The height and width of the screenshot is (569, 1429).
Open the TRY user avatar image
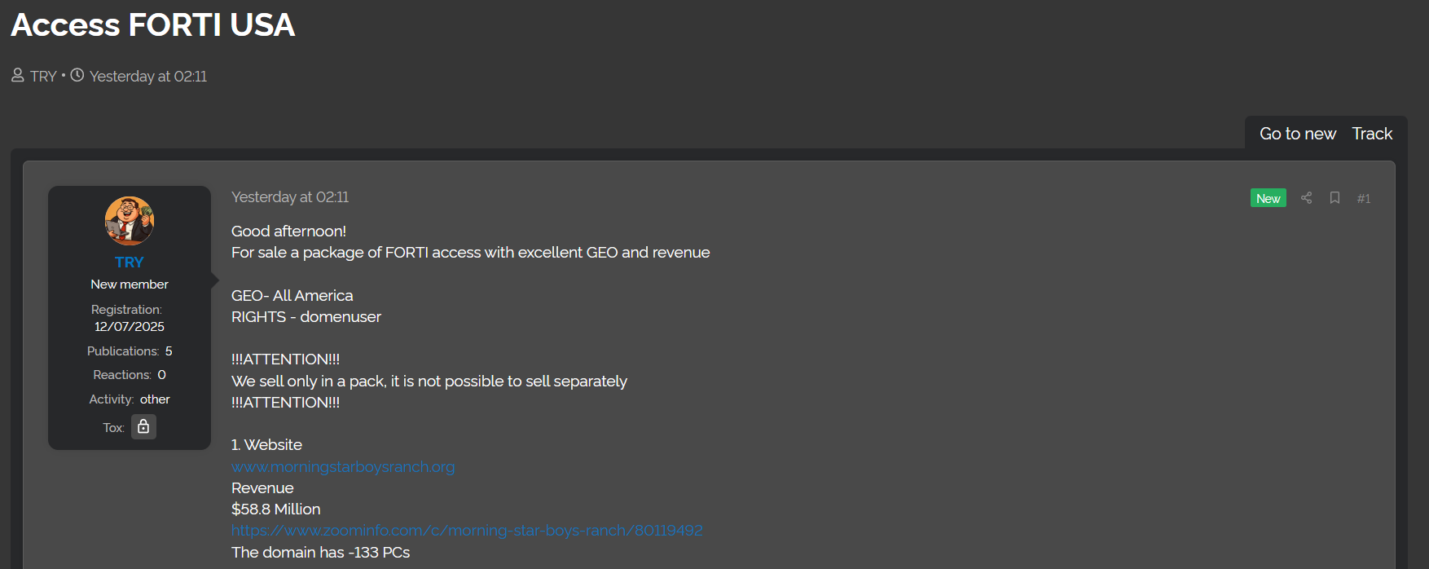[x=130, y=221]
